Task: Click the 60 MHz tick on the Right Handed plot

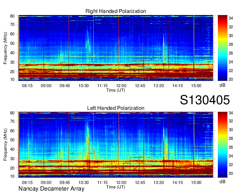Action: [12, 34]
